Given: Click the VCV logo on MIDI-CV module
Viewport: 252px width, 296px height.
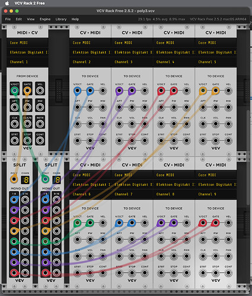Looking at the screenshot, I should (27, 148).
